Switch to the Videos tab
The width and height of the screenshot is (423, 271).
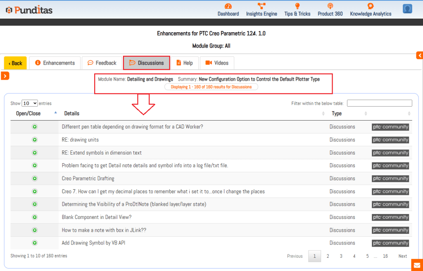[217, 63]
